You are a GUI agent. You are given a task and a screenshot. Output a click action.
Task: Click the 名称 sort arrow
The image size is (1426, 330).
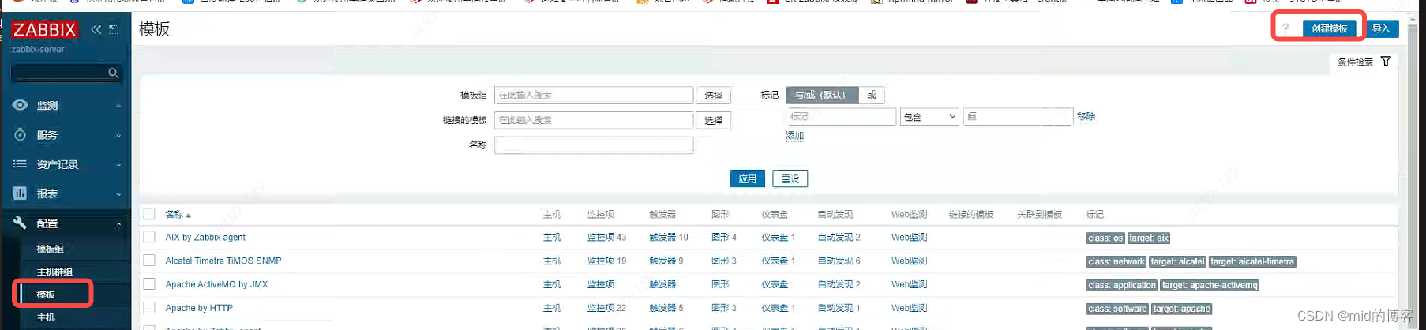click(188, 216)
